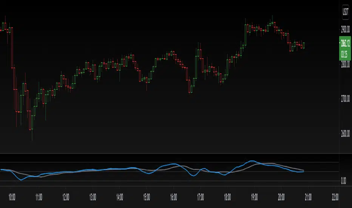Click the 11:00 time axis label

tap(39, 197)
